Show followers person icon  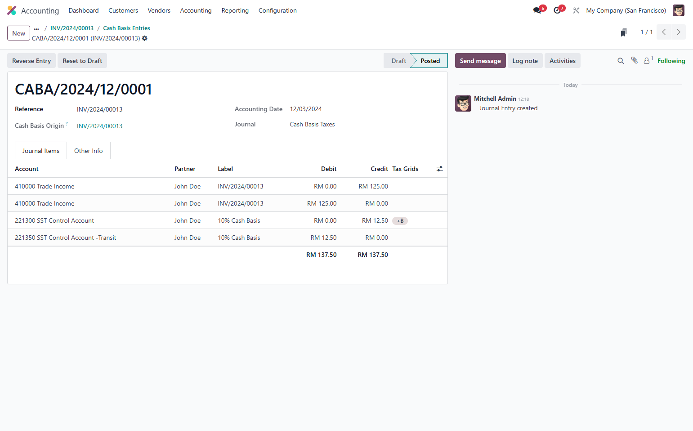647,61
